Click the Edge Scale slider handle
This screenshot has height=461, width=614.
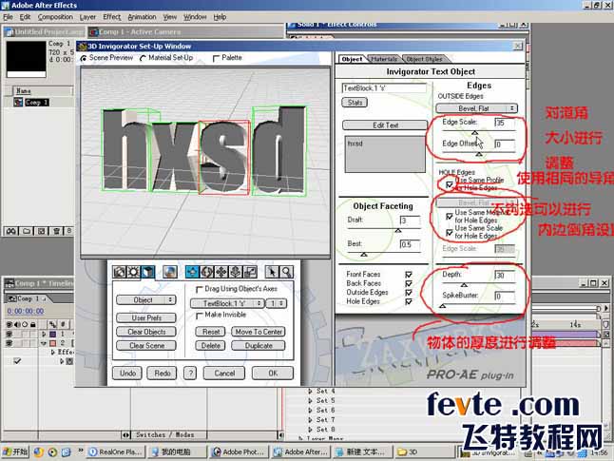[x=474, y=133]
